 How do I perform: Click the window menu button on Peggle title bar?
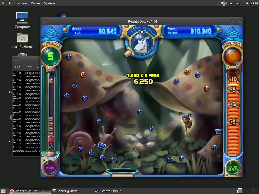click(44, 21)
